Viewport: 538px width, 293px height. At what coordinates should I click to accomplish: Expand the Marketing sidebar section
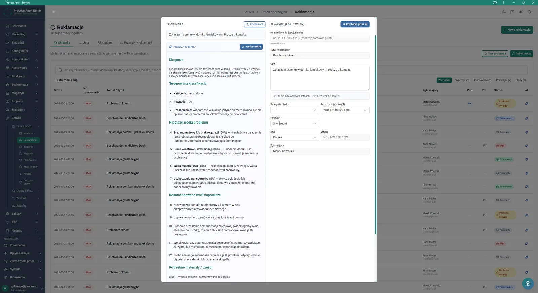click(x=22, y=34)
